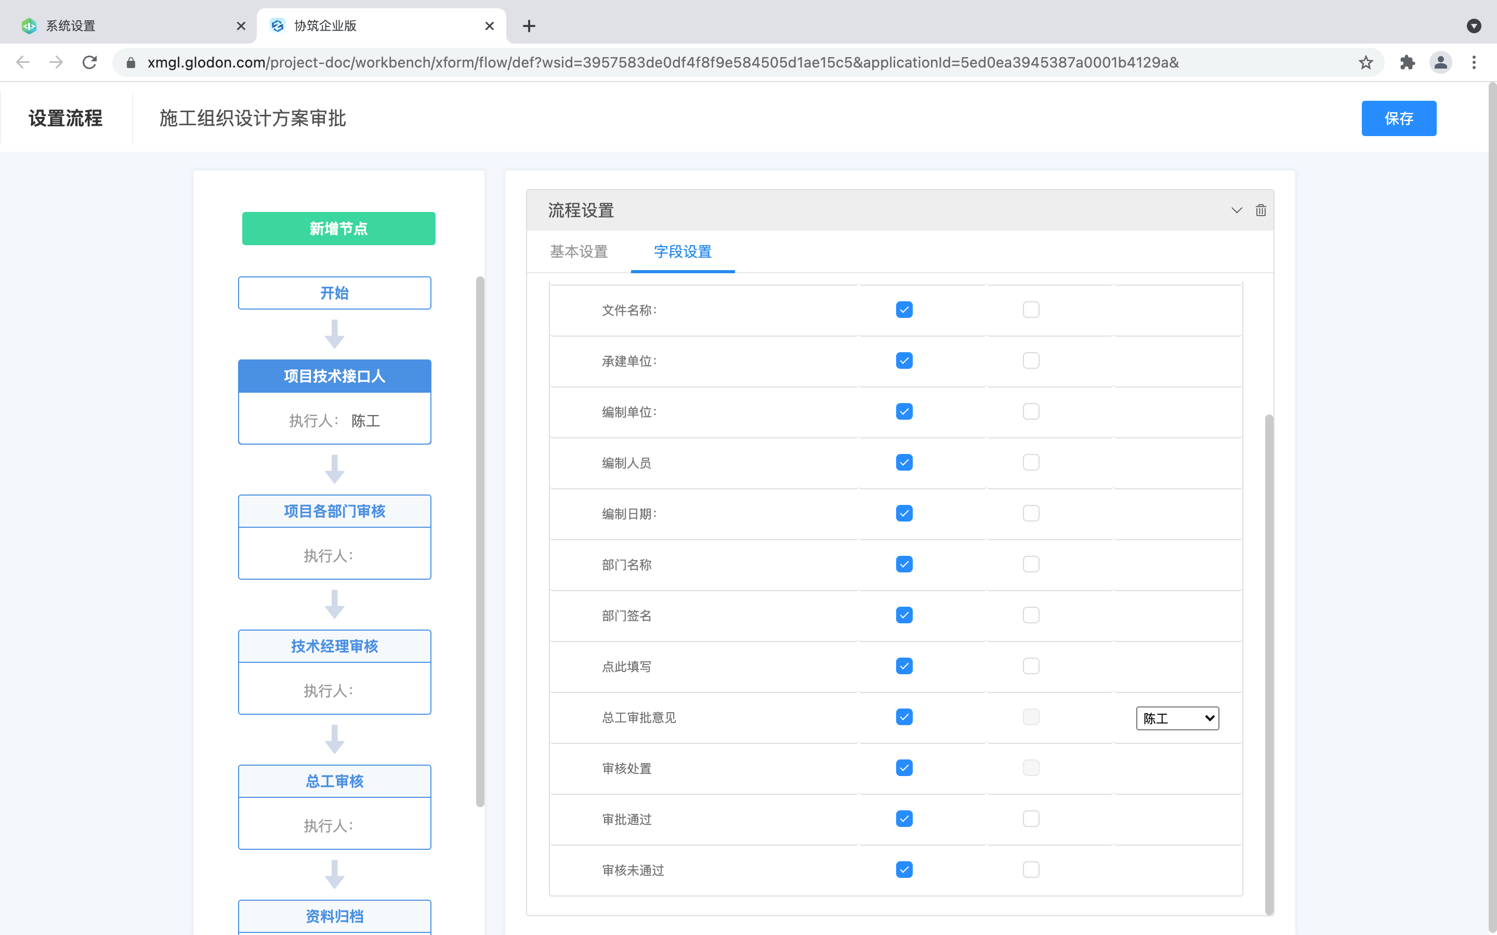Click the 新增节点 button
Image resolution: width=1497 pixels, height=935 pixels.
[338, 228]
